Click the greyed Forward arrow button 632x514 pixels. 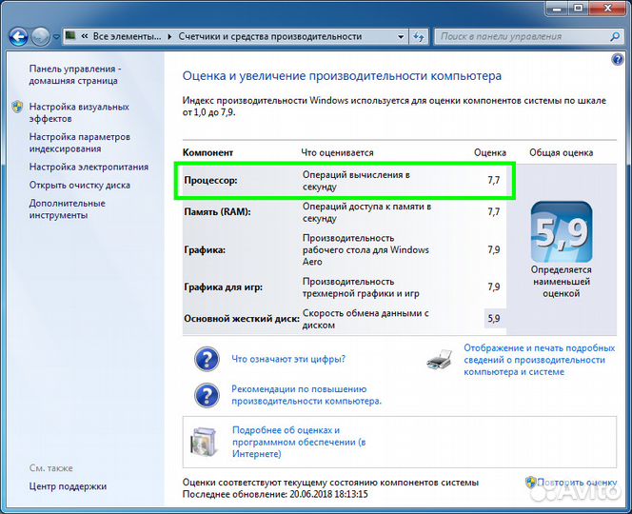click(x=40, y=37)
